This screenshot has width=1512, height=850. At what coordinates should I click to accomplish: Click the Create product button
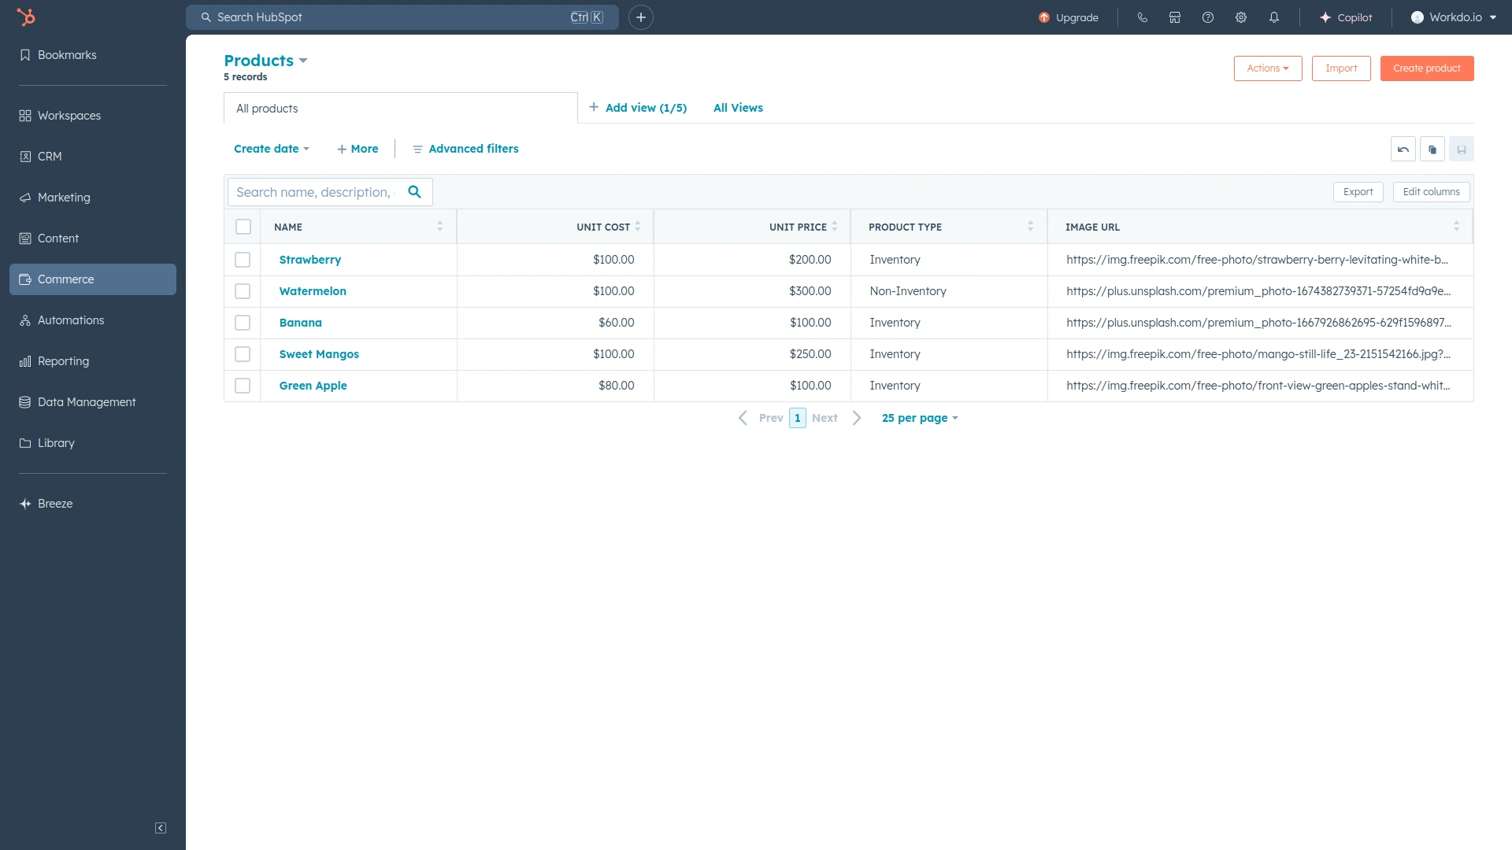tap(1426, 68)
